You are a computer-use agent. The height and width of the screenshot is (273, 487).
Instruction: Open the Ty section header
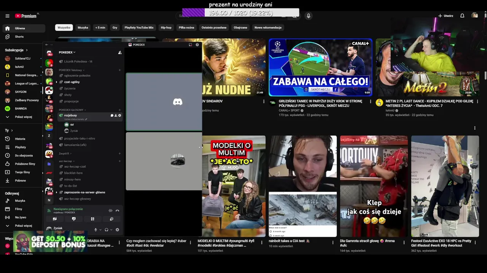(9, 130)
